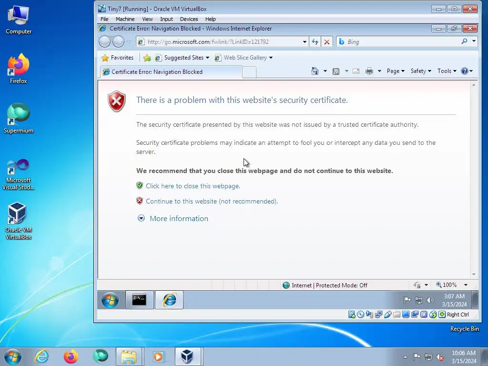
Task: Click the VirtualBox optical disk indicator icon
Action: (360, 315)
